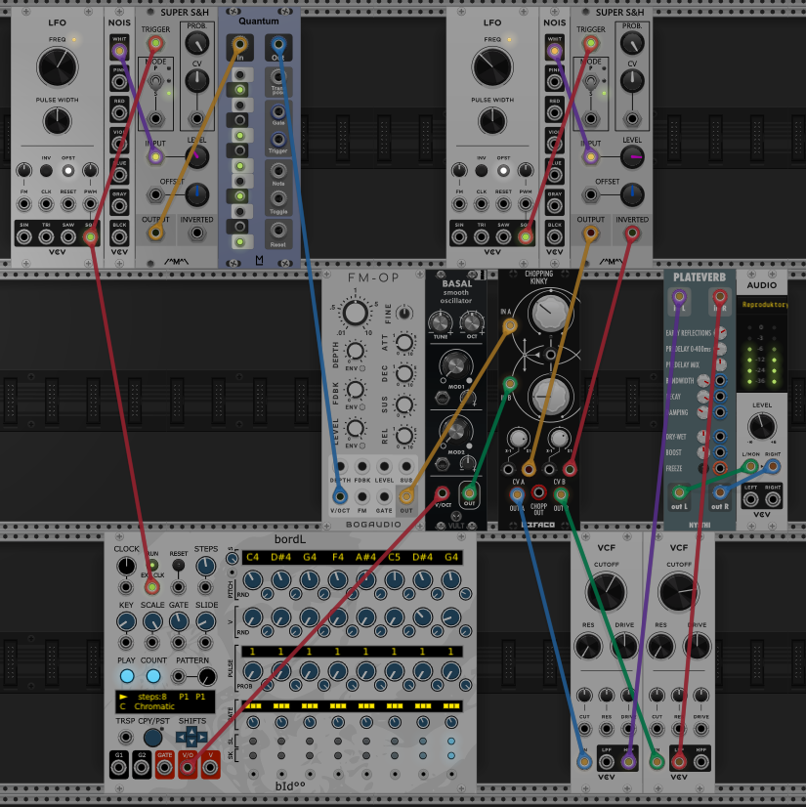
Task: Click the FM-OP OUT jack
Action: (x=406, y=496)
